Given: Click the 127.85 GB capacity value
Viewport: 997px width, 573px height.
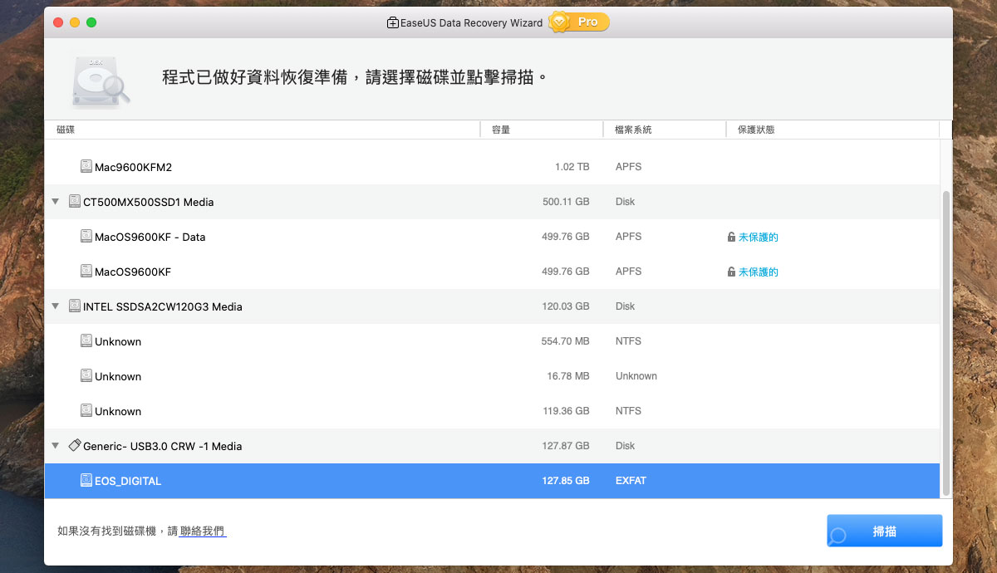Looking at the screenshot, I should click(566, 481).
